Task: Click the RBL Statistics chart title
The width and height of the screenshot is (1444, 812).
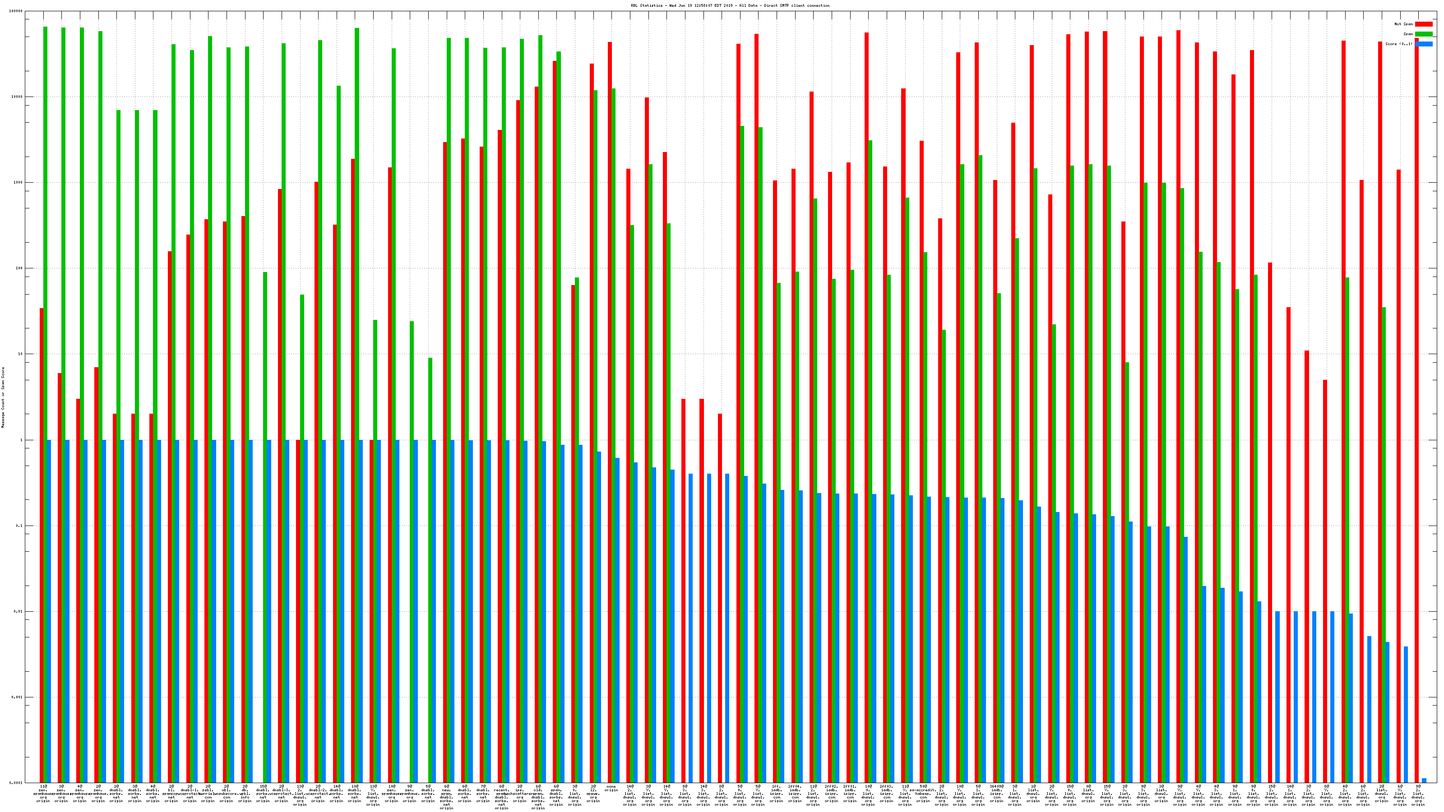Action: click(730, 5)
